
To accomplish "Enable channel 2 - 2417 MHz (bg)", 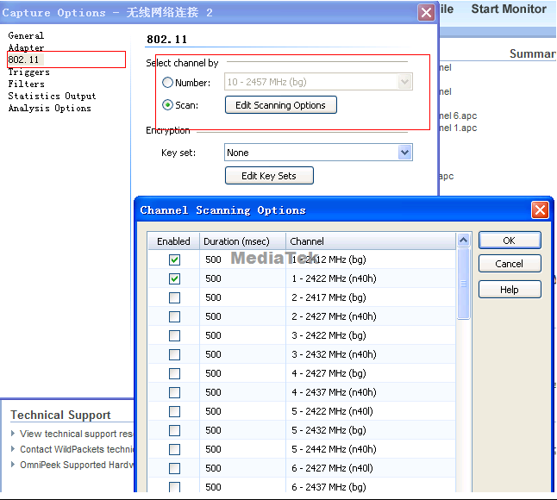I will [174, 297].
